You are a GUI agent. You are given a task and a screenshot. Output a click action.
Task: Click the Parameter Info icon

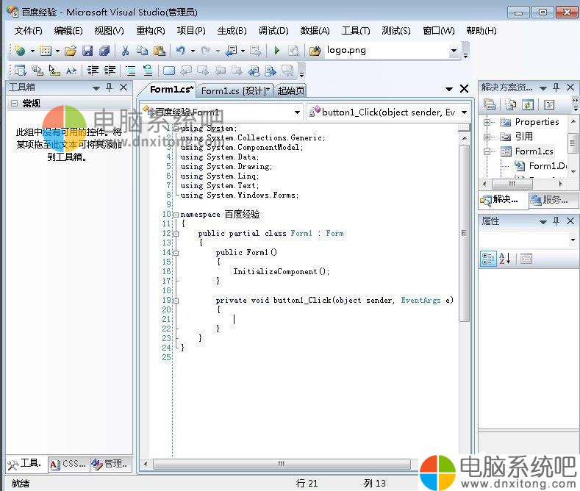37,71
